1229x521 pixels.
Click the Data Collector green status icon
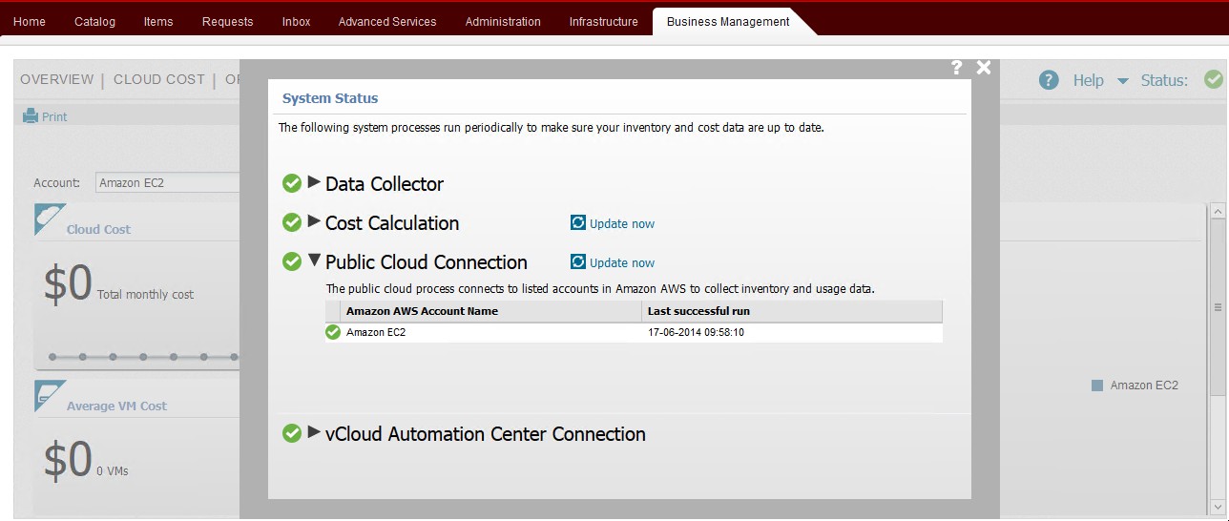(292, 183)
